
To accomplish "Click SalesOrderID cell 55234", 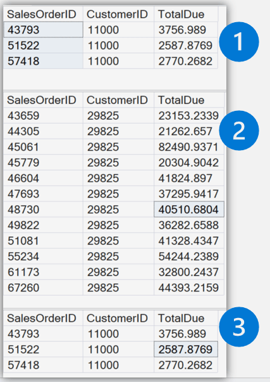I will [43, 256].
